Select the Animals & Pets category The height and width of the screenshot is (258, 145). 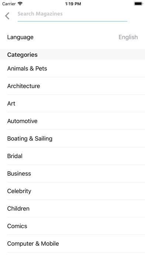click(72, 69)
